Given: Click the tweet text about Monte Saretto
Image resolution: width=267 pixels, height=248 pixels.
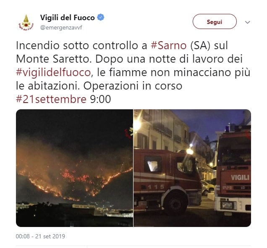Looking at the screenshot, I should click(133, 72).
